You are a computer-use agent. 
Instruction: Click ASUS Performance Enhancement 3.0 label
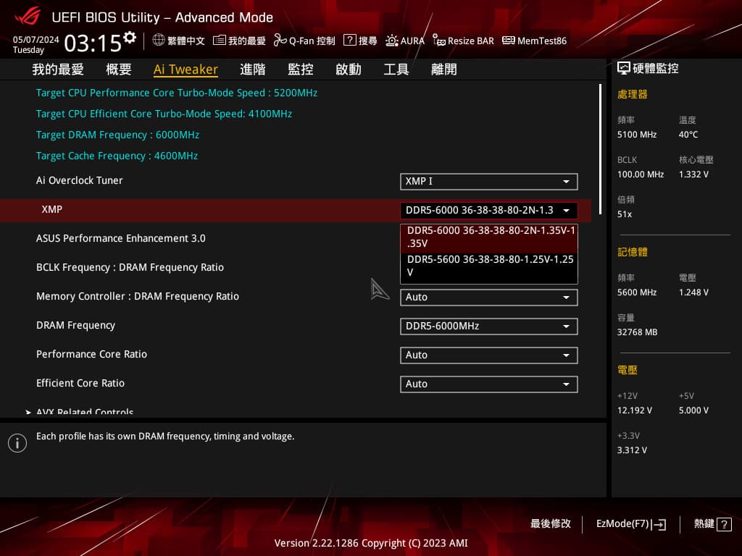tap(121, 238)
